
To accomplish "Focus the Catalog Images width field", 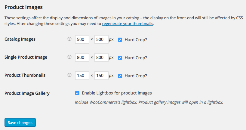I will pos(82,39).
